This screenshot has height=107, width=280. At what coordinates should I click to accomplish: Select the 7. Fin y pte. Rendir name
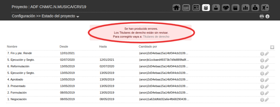20,53
